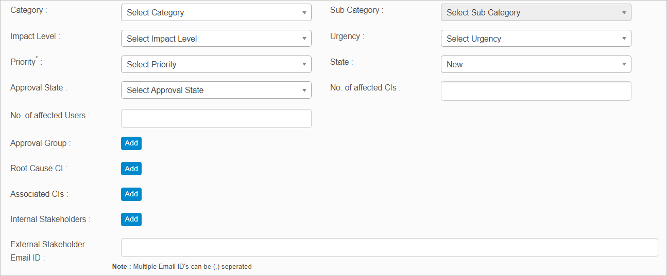This screenshot has width=667, height=276.
Task: Focus the External Stakeholder Email ID field
Action: [x=389, y=247]
